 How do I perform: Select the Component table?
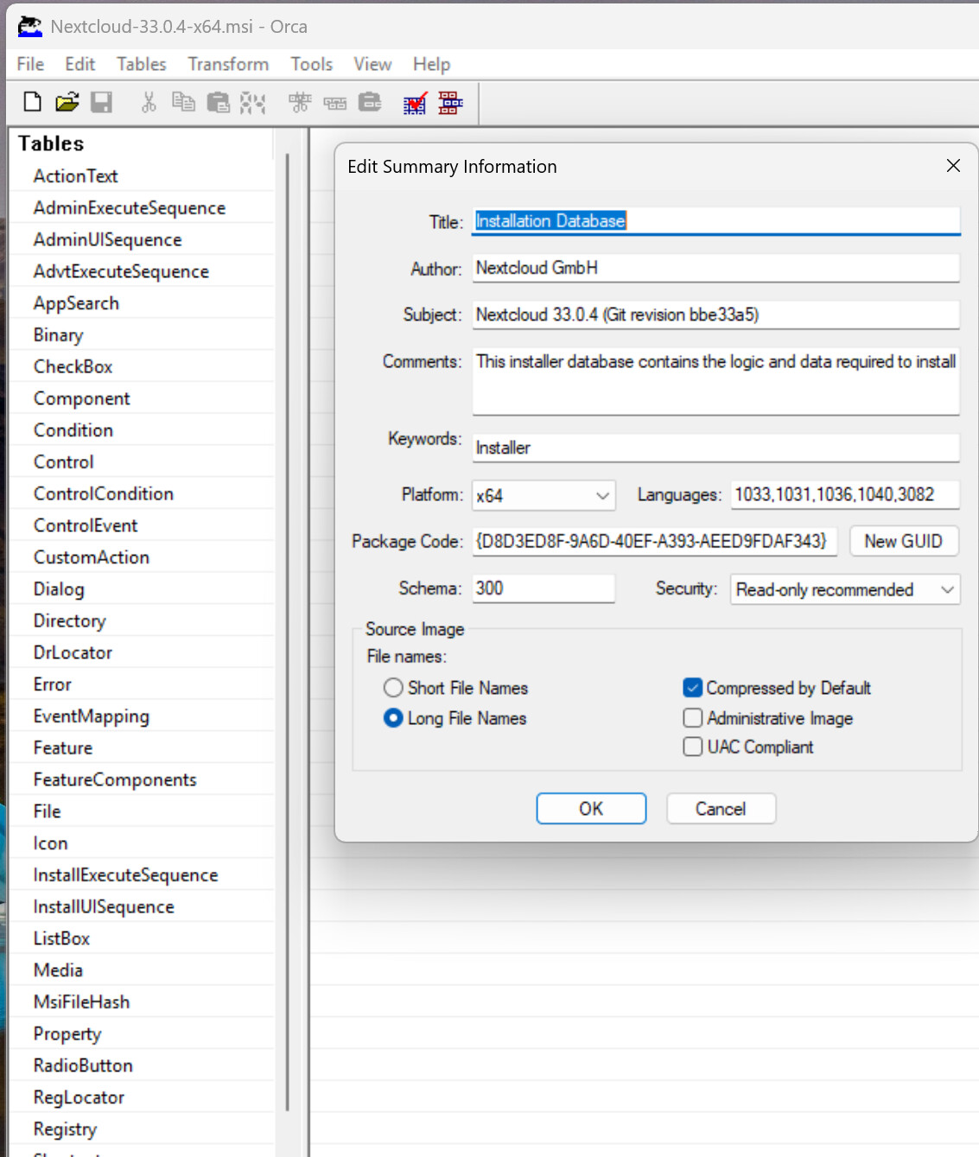(x=81, y=398)
